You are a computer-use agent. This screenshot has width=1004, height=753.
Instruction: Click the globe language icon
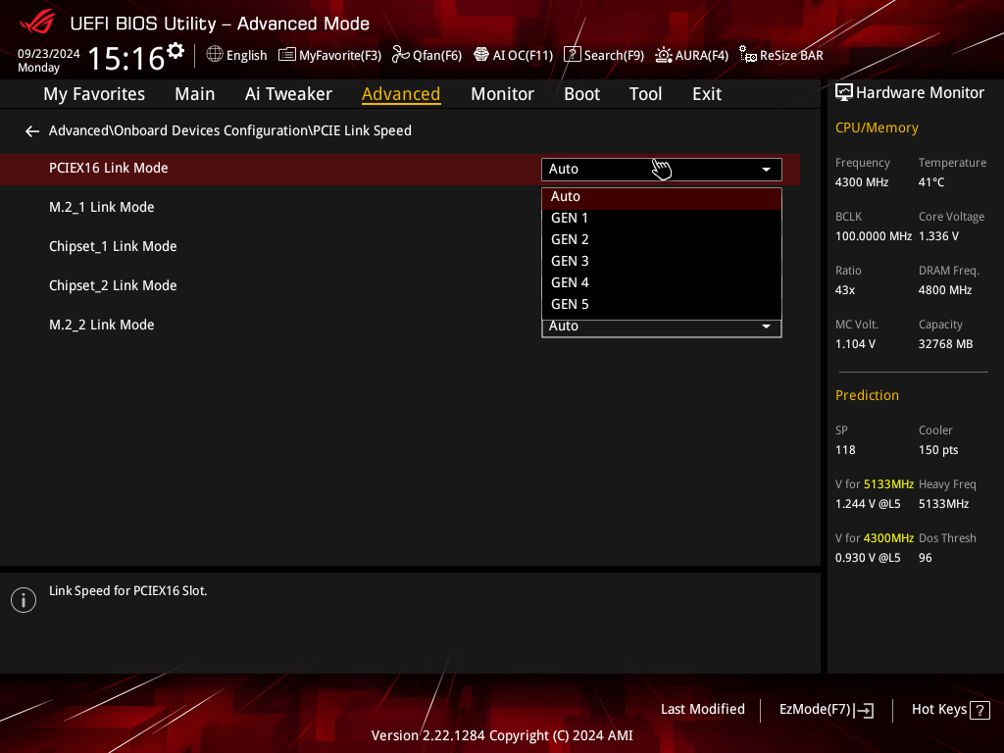(x=215, y=55)
